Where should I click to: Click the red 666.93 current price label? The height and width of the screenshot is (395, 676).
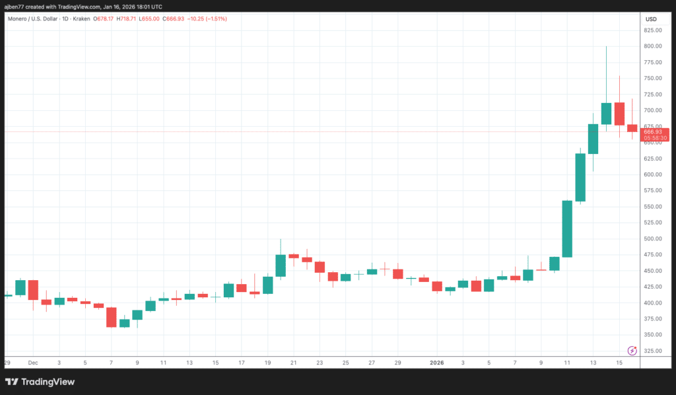(x=656, y=132)
